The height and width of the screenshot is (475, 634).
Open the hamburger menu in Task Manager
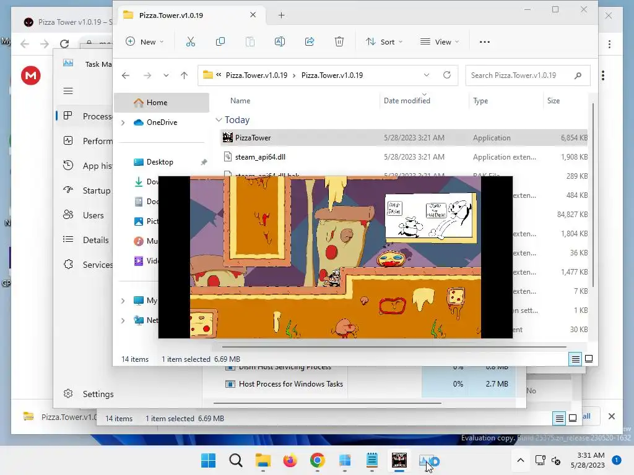click(x=68, y=91)
